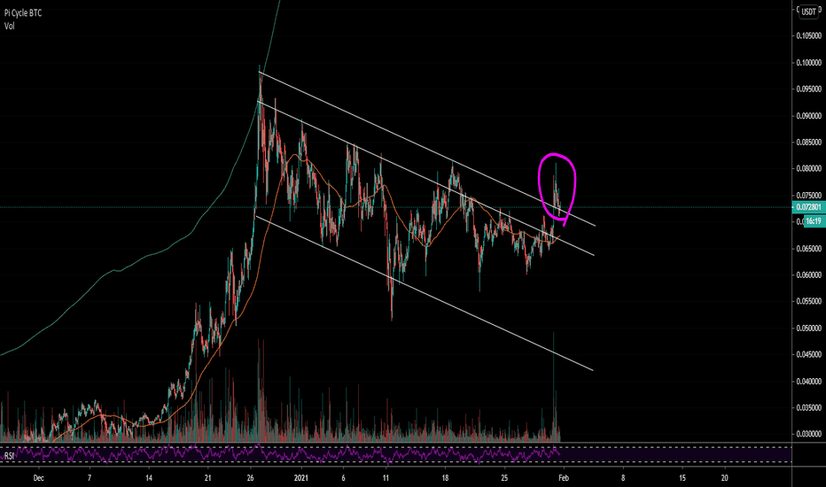Click the 0.105000 price axis label
826x487 pixels.
pos(808,35)
